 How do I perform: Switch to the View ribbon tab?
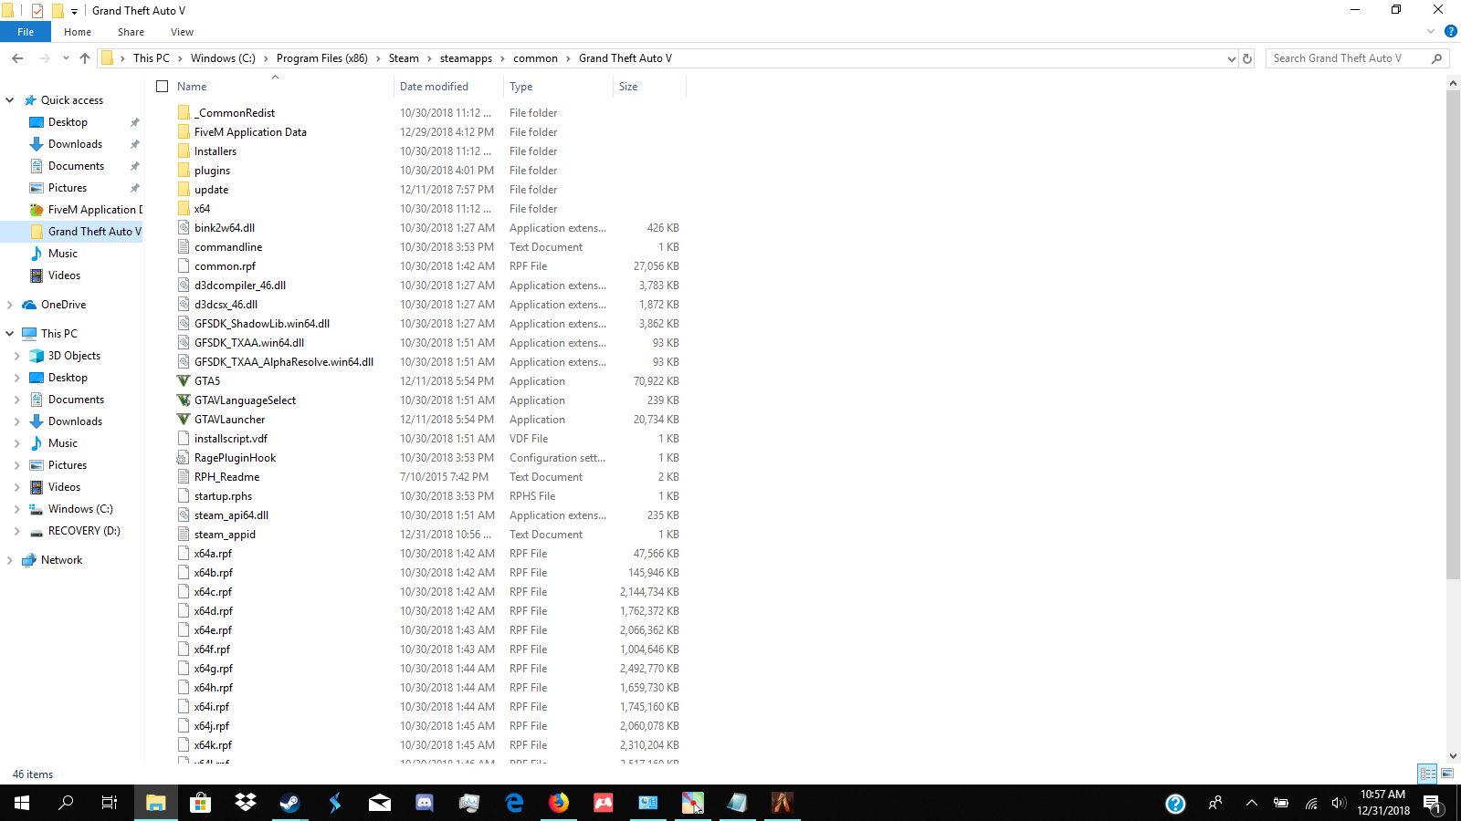click(182, 32)
